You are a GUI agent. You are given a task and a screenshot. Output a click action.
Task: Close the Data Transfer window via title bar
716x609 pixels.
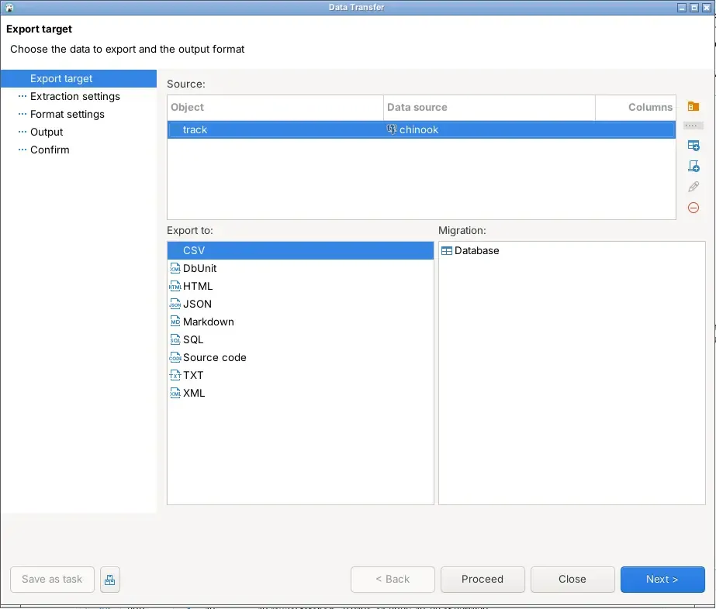[707, 7]
